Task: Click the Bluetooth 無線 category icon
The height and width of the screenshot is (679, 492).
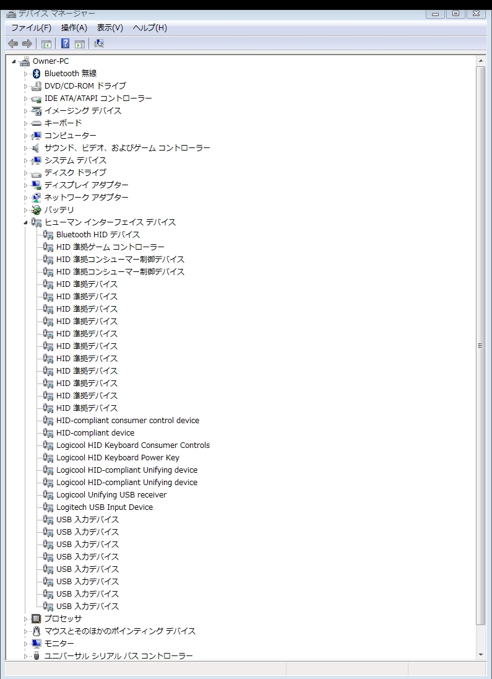Action: (37, 74)
